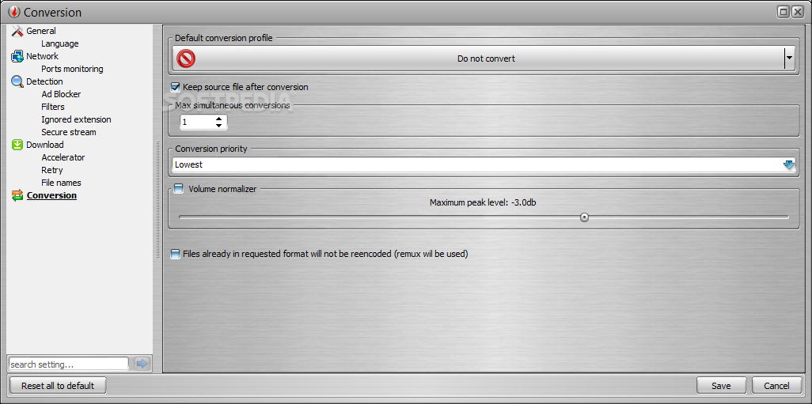The width and height of the screenshot is (812, 404).
Task: Click in the search setting field
Action: tap(68, 364)
